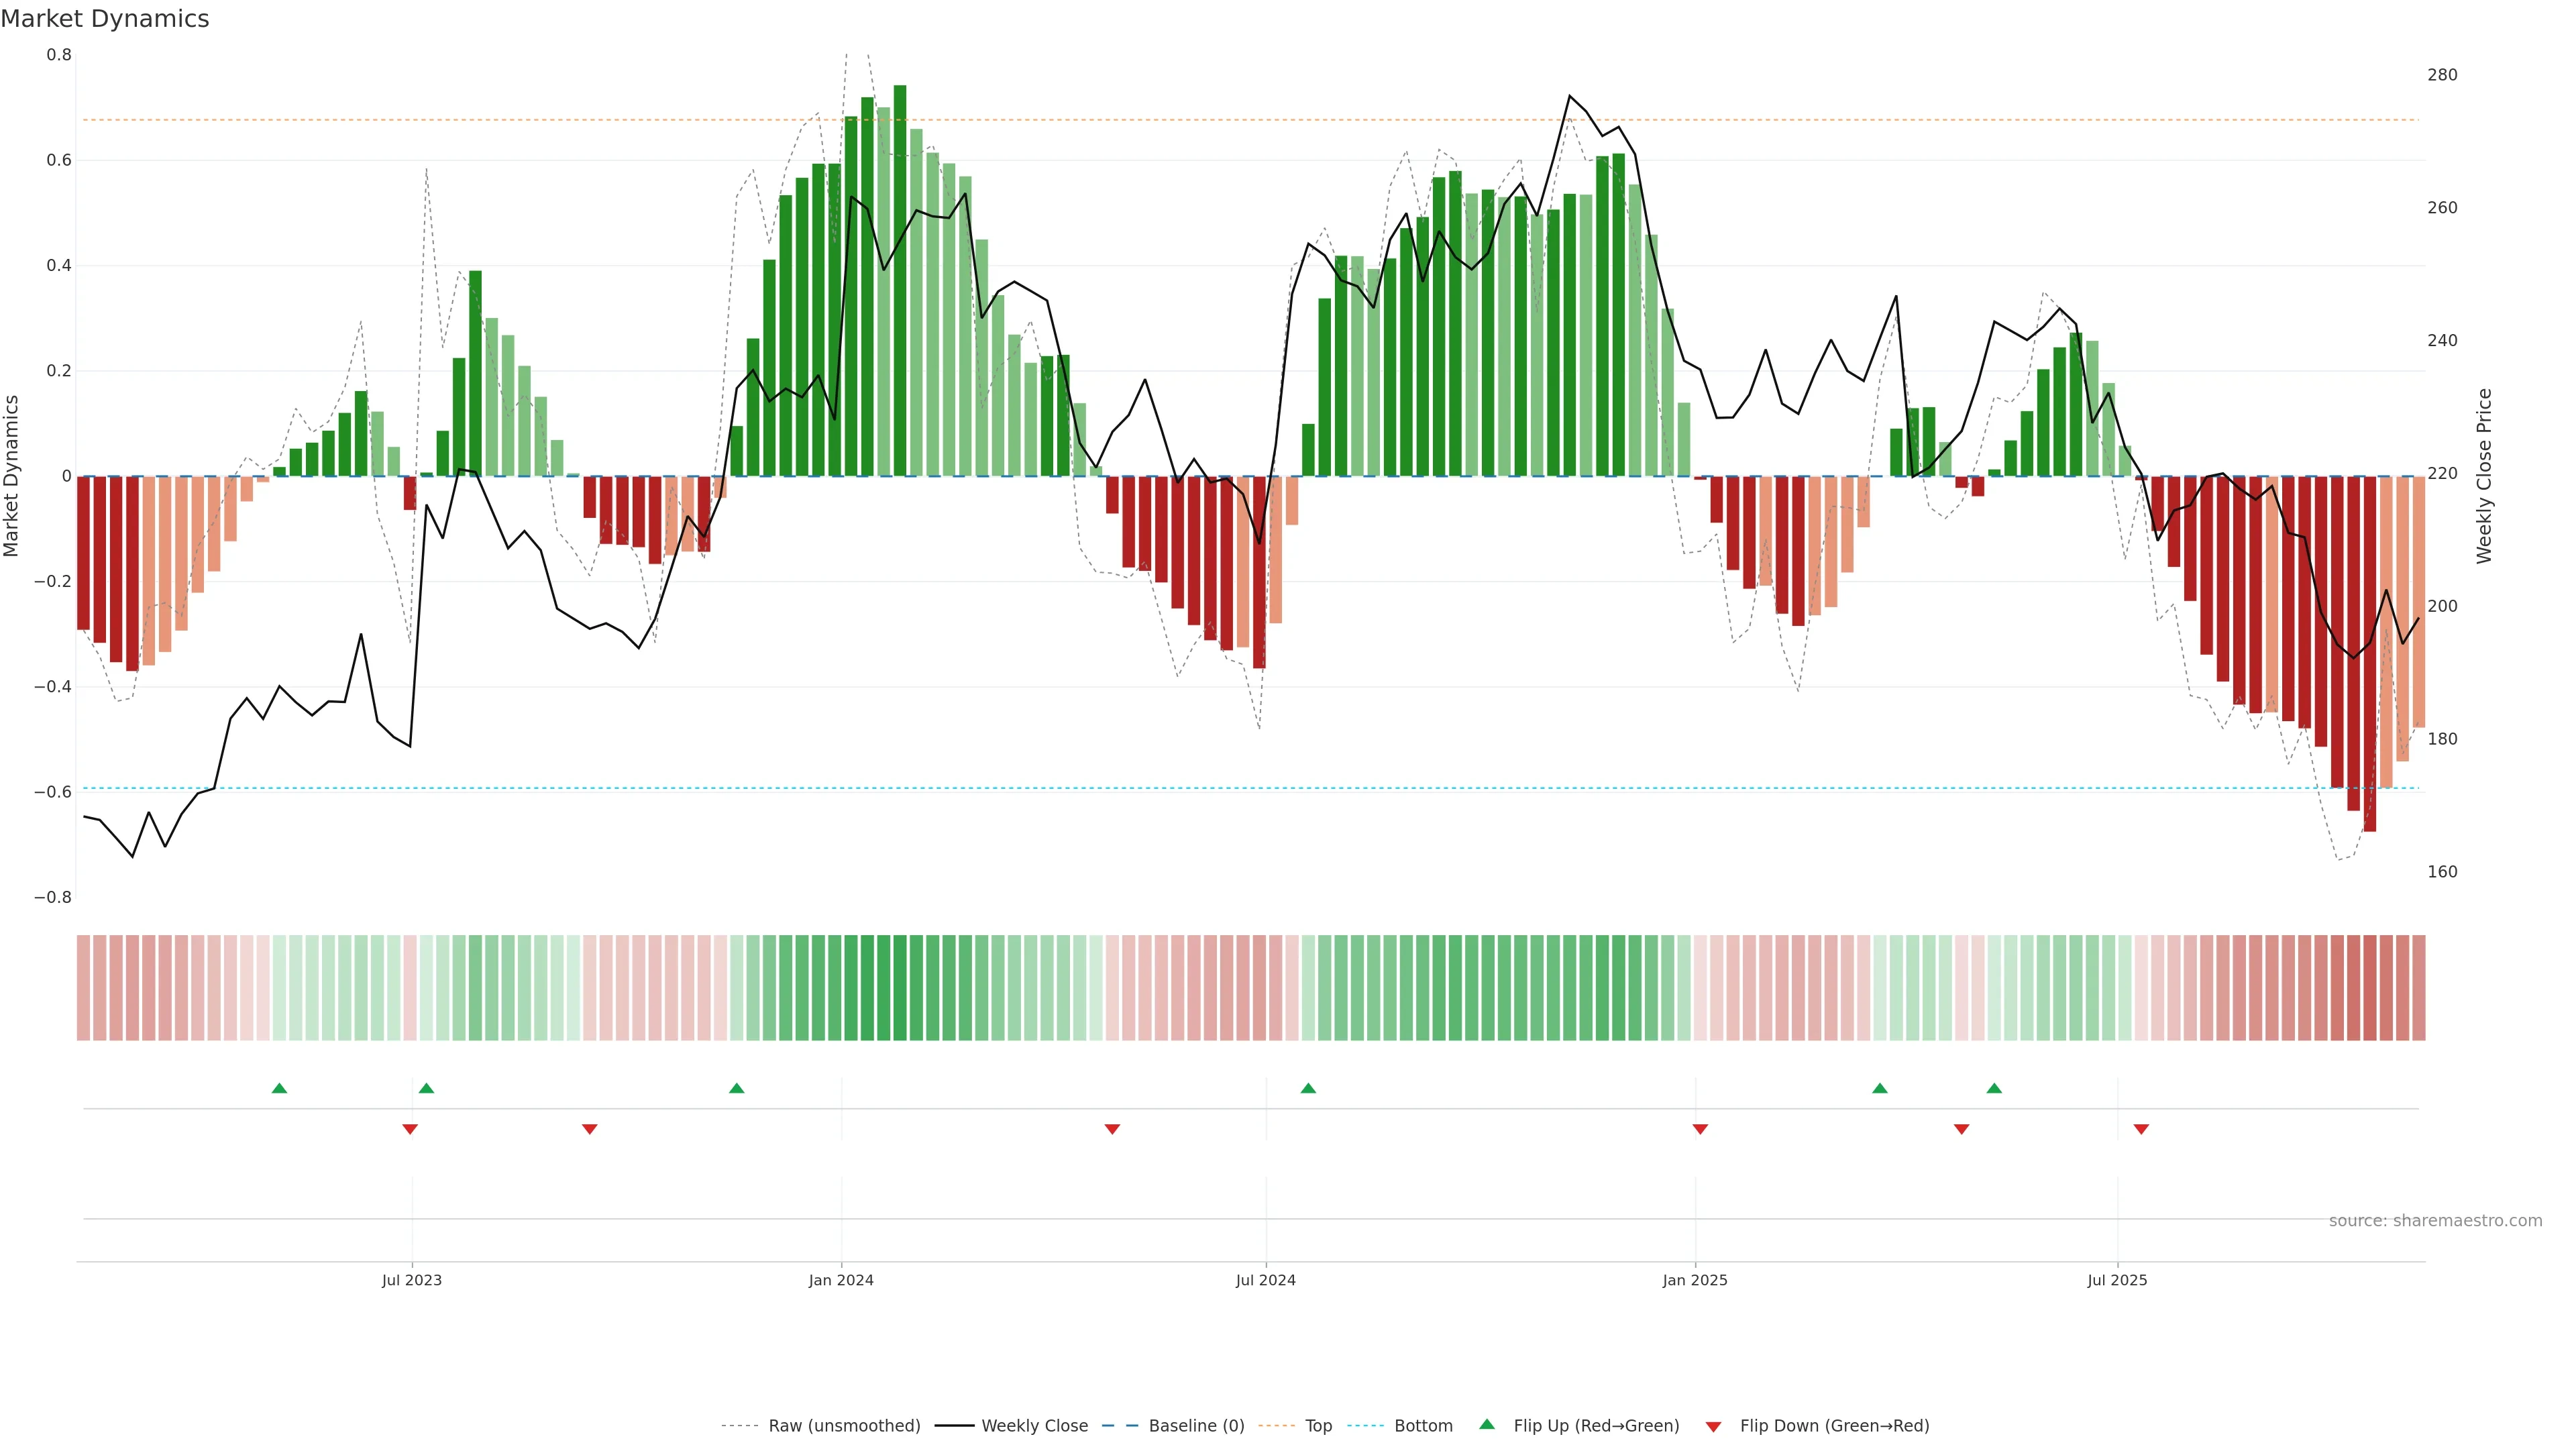Click the first green flip-up triangle marker

[x=279, y=1088]
